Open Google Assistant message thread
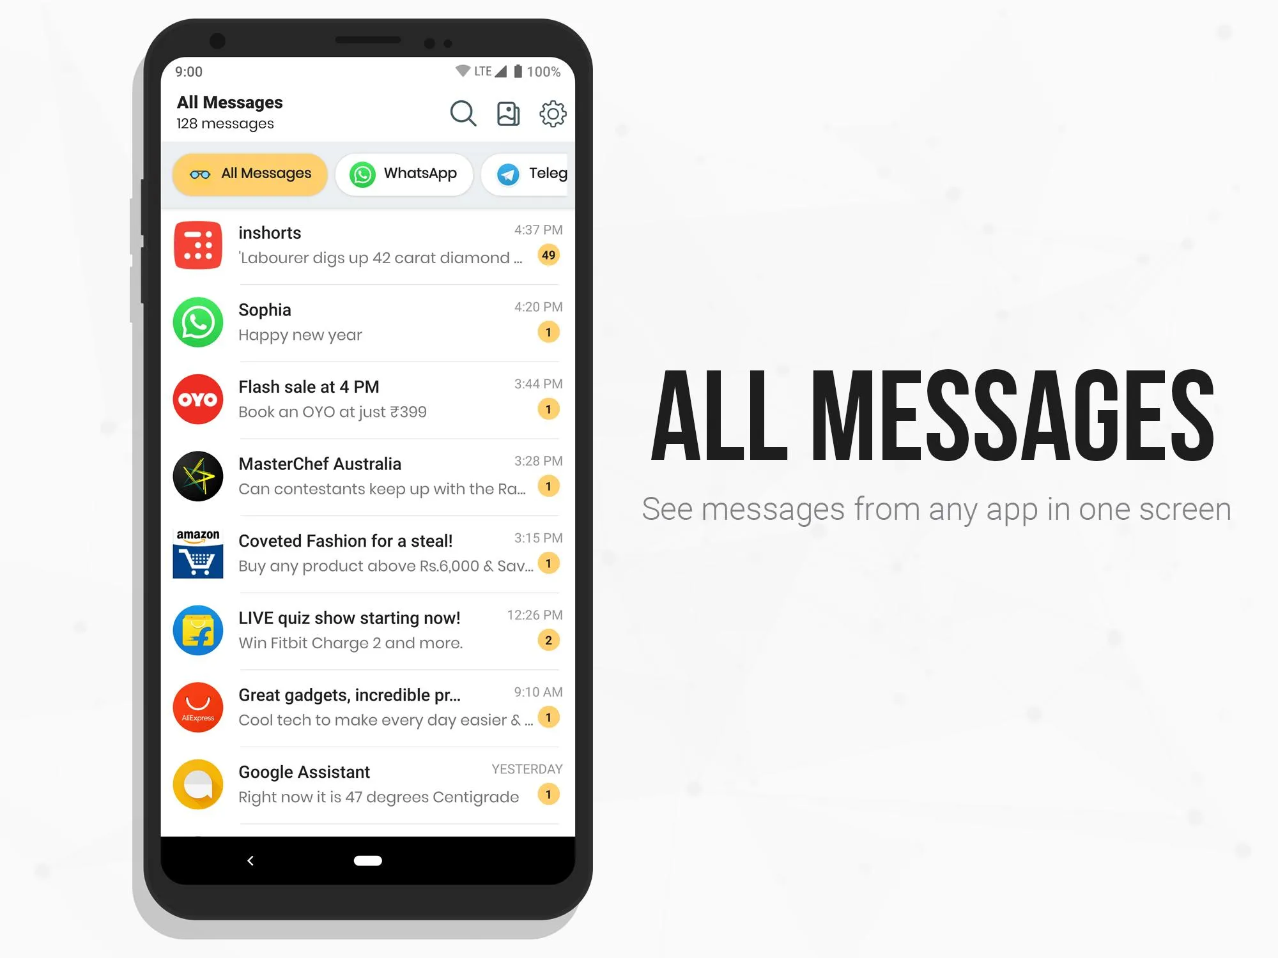This screenshot has width=1278, height=958. click(366, 783)
